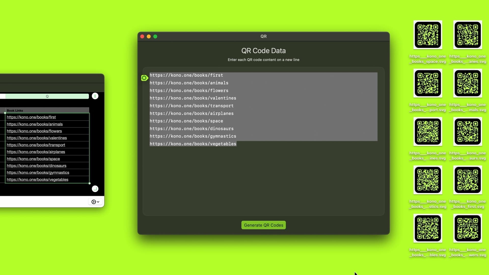Click the books/airplanes spreadsheet link
The height and width of the screenshot is (275, 489).
point(36,152)
